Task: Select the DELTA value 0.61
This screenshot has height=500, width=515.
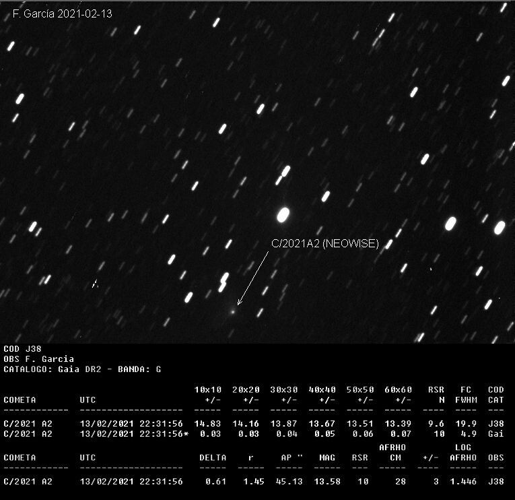Action: (x=216, y=482)
